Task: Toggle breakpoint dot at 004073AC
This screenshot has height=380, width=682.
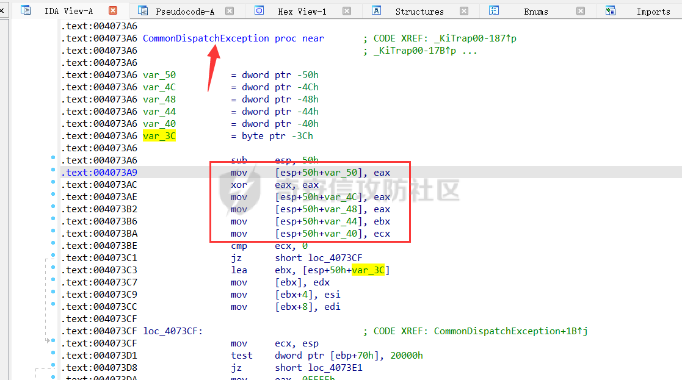Action: pos(53,182)
